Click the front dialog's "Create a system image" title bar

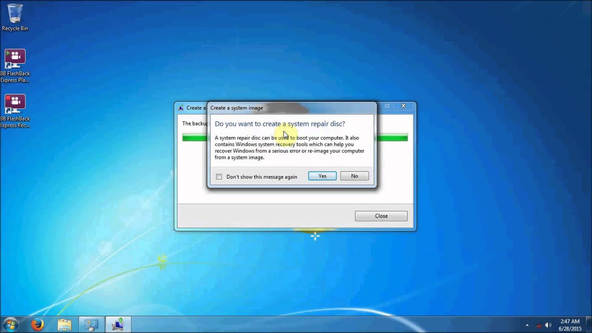click(x=292, y=108)
